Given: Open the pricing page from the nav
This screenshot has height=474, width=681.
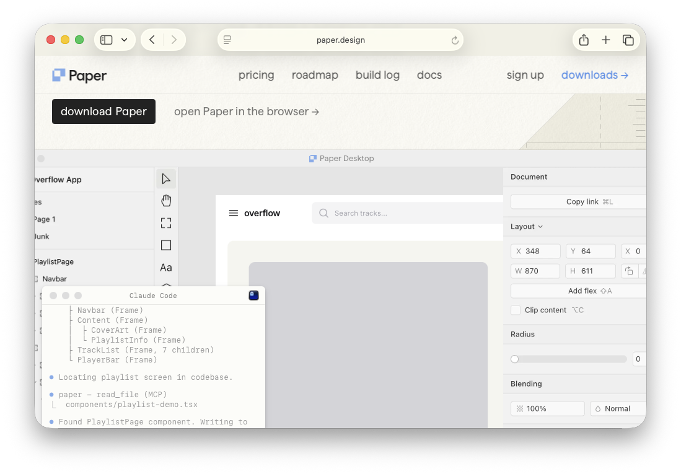Looking at the screenshot, I should pyautogui.click(x=256, y=74).
